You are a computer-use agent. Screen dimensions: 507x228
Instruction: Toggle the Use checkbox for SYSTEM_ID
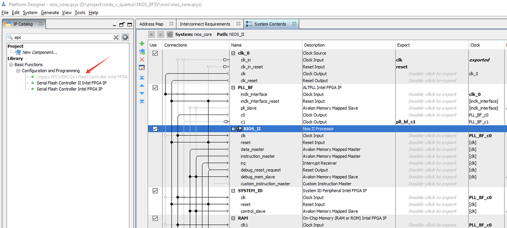[x=155, y=191]
